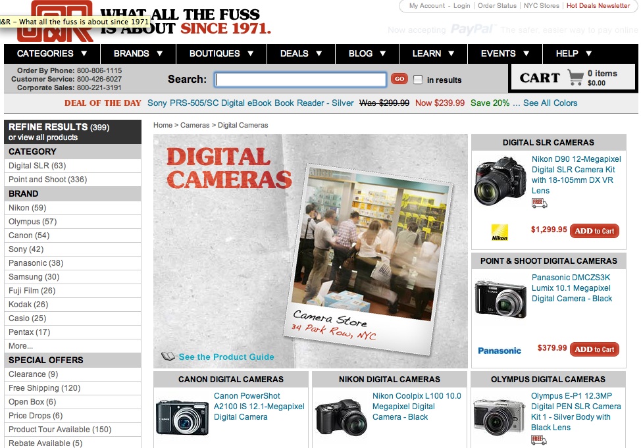
Task: Filter by Casio brand (25)
Action: click(x=73, y=318)
